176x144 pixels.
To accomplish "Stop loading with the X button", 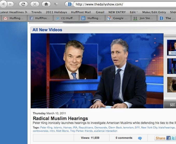I will (35, 4).
